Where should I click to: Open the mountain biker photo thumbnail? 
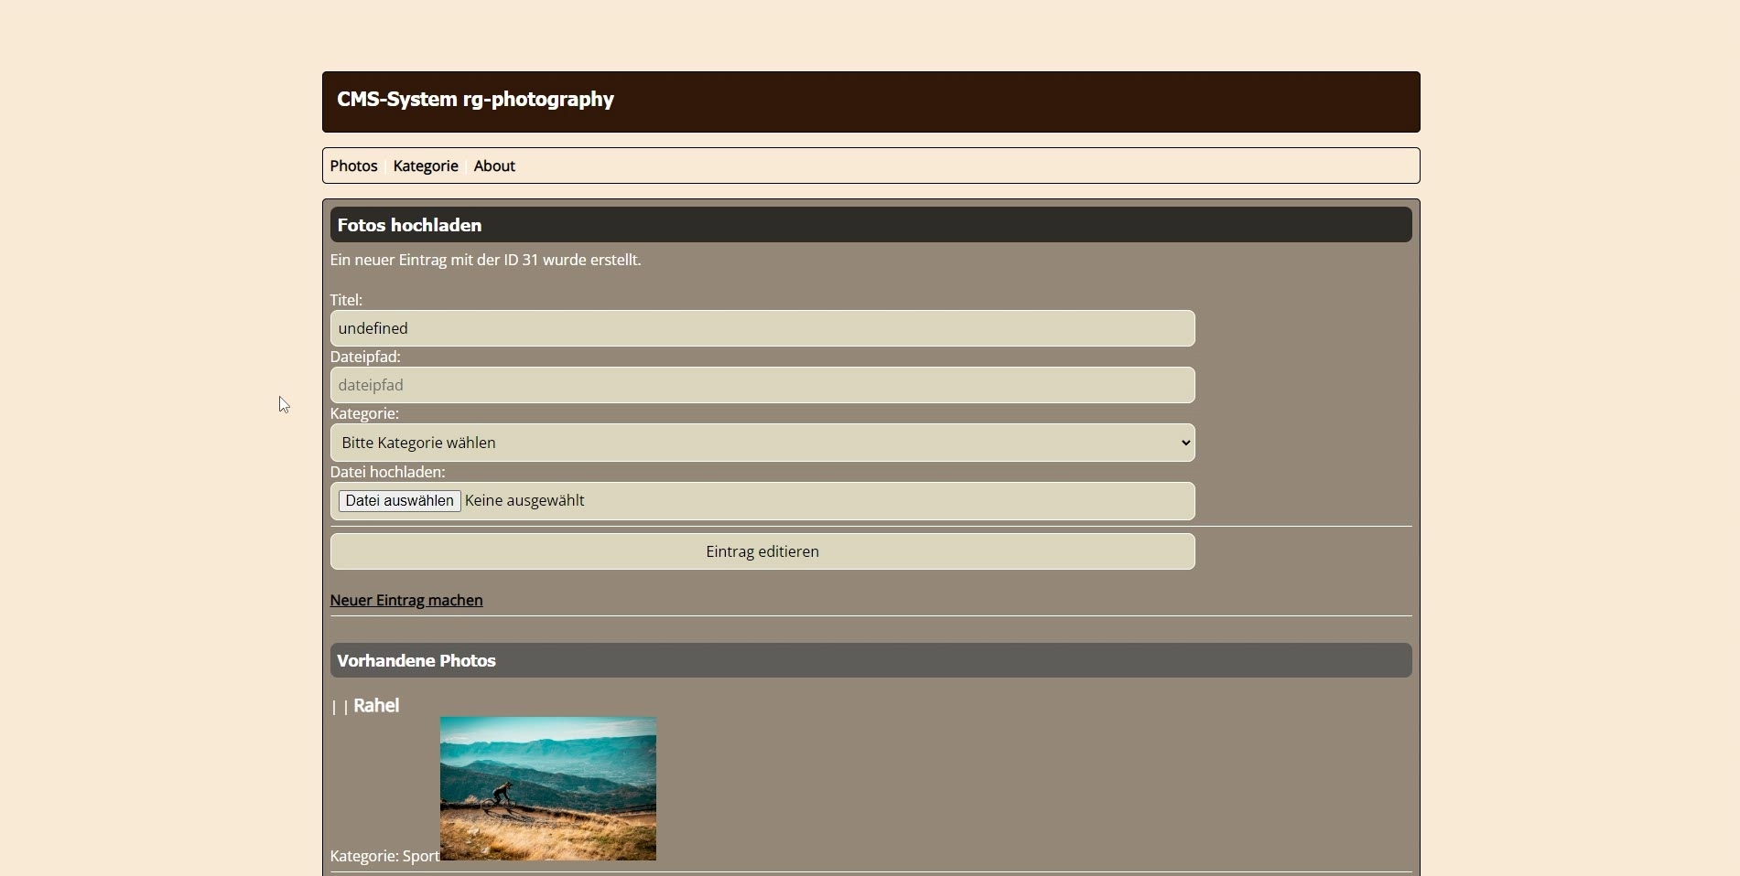(x=547, y=788)
